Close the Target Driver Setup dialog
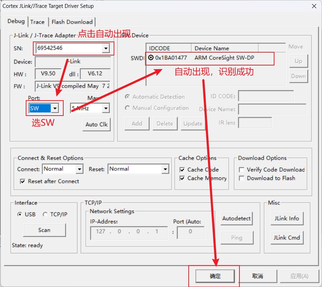 [x=314, y=6]
